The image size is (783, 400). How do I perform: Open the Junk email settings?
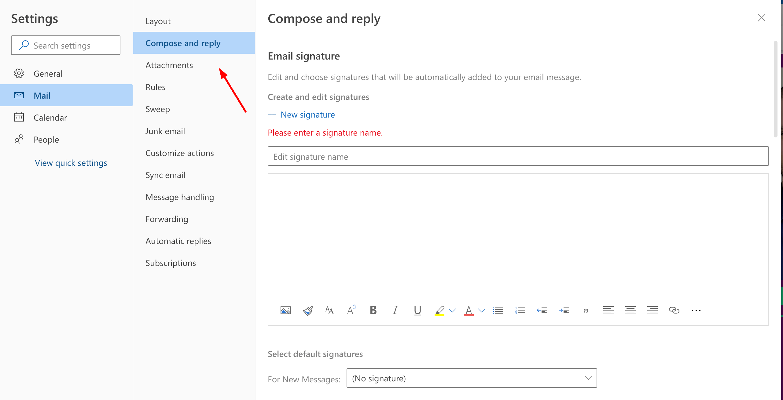[165, 131]
